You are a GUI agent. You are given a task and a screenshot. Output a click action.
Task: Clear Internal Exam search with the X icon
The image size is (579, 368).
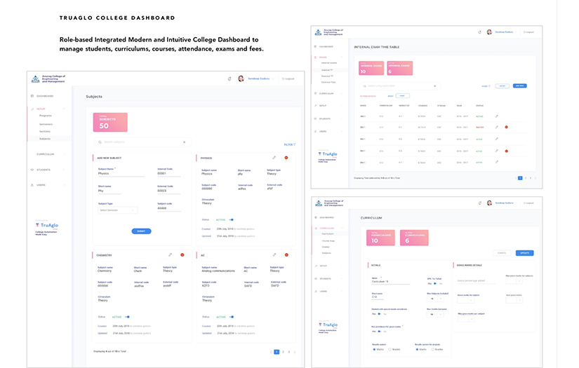pyautogui.click(x=434, y=86)
